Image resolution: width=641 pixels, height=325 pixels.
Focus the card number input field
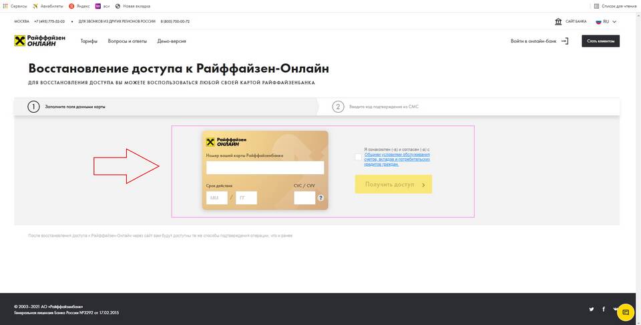click(x=265, y=168)
